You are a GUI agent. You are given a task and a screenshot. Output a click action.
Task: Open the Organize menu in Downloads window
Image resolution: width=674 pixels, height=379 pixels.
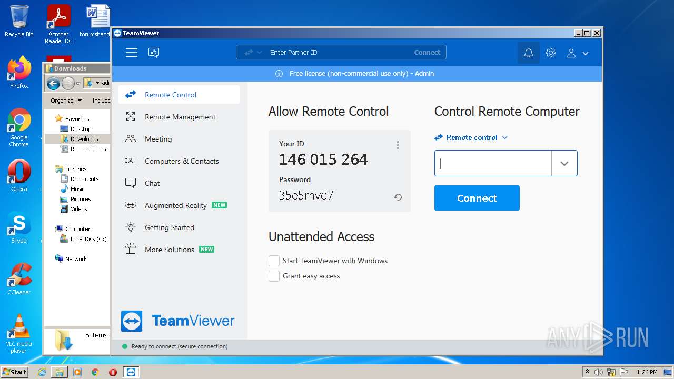[x=66, y=101]
